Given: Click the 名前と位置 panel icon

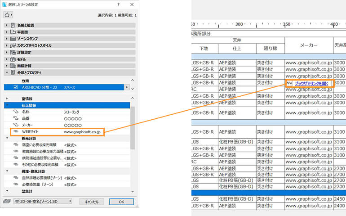Looking at the screenshot, I should point(13,25).
